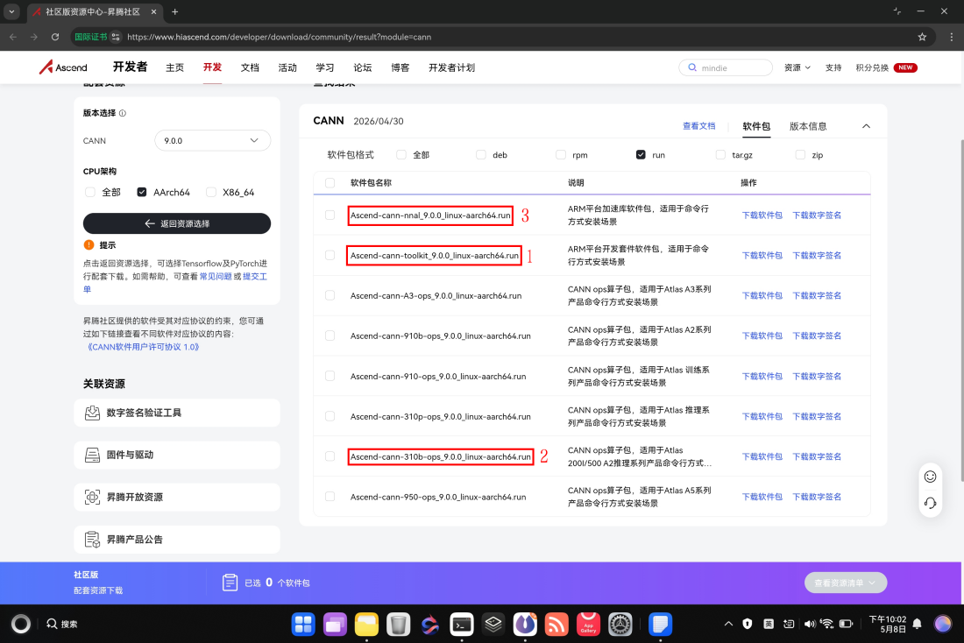The height and width of the screenshot is (643, 964).
Task: Expand the 查看资源清单 dropdown button
Action: (x=846, y=583)
